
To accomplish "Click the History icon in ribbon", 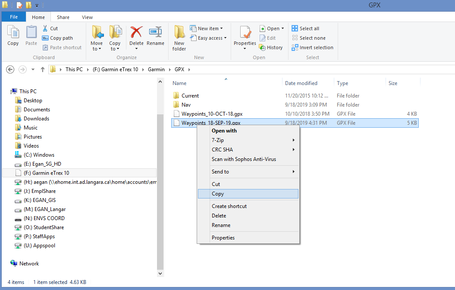I will [x=262, y=47].
